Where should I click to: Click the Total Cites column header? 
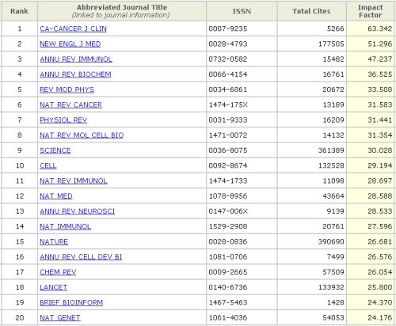click(x=311, y=11)
